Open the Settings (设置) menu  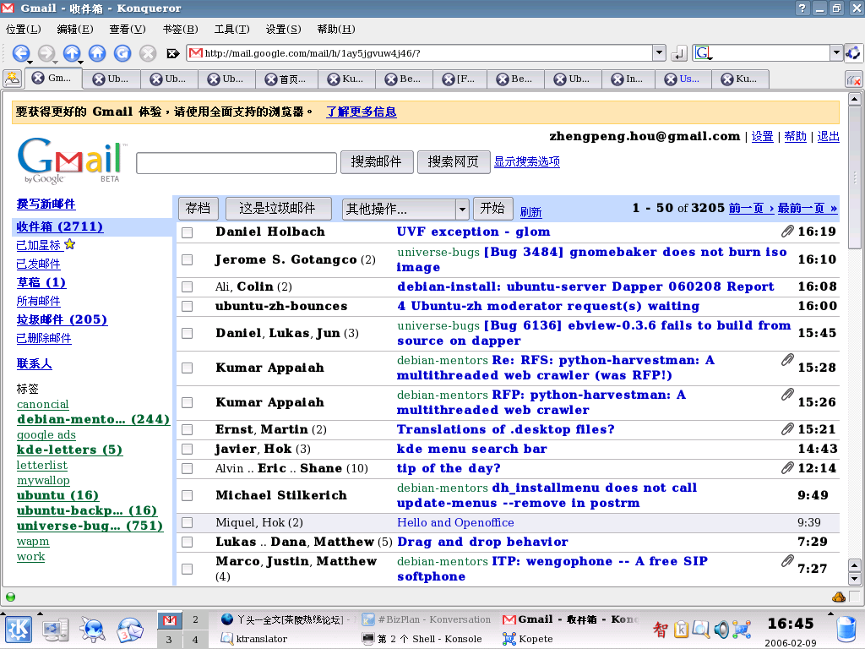[x=284, y=30]
